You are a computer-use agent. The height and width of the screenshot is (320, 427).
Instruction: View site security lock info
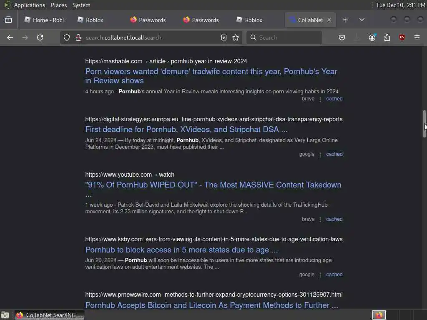click(x=78, y=37)
